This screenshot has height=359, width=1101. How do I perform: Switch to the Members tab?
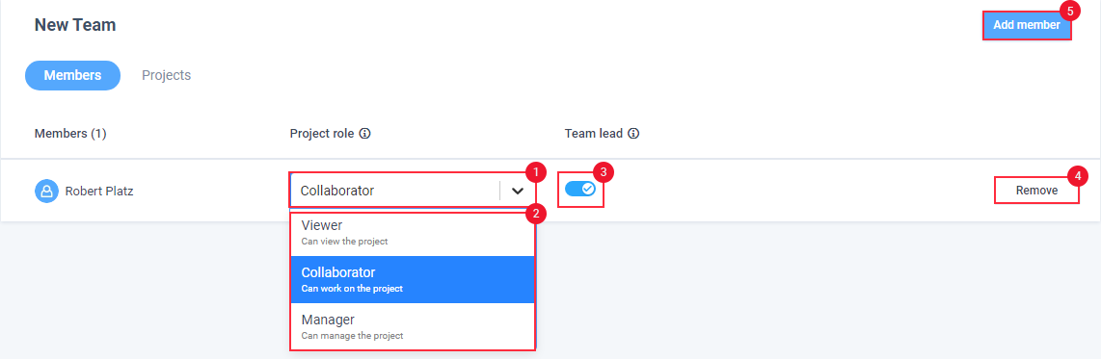tap(73, 75)
